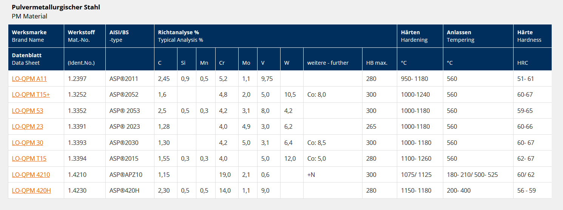
Task: Click the Härten Hardening column header
Action: click(x=420, y=36)
